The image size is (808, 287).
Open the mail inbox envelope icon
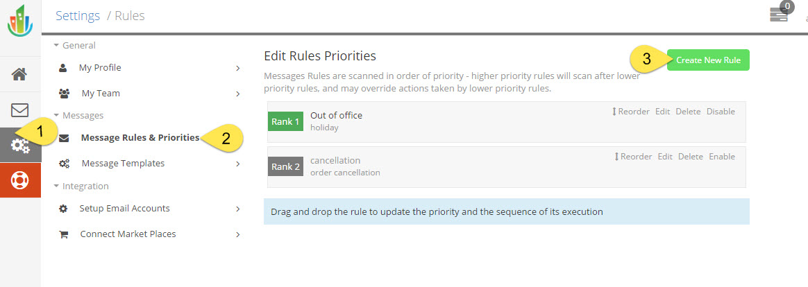tap(20, 110)
